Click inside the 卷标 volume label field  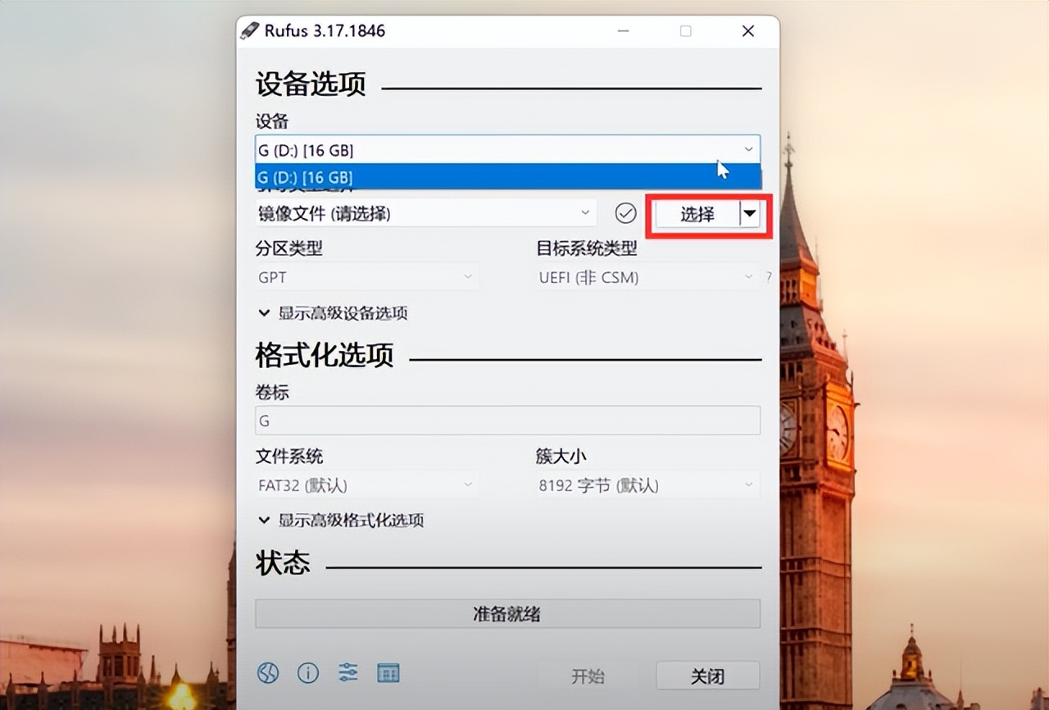coord(507,420)
